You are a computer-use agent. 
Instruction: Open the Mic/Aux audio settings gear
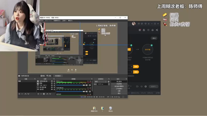tap(90, 85)
